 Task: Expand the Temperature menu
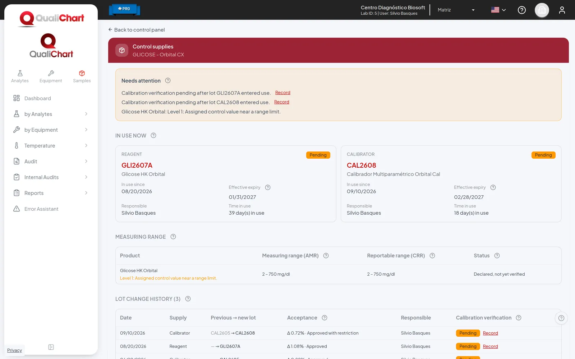[51, 146]
